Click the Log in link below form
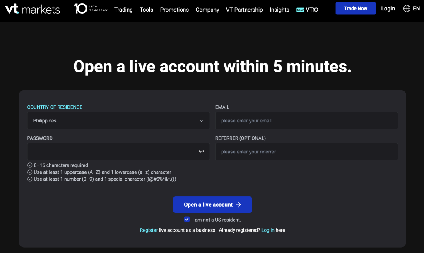Screen dimensions: 424x253 coord(267,230)
